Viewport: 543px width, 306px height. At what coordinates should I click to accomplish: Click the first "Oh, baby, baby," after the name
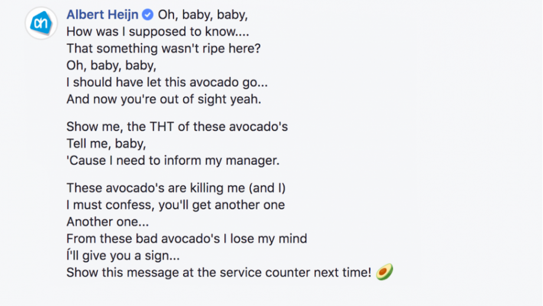click(x=203, y=15)
